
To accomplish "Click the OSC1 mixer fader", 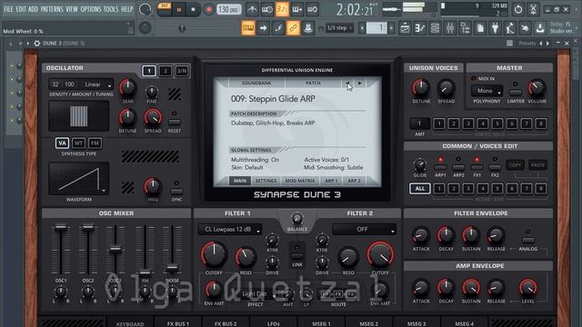I will coord(61,227).
